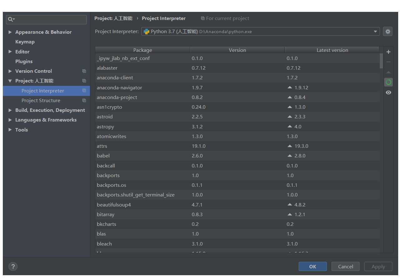Screen dimensions: 401x278
Task: Click the Python logo in interpreter field
Action: [x=146, y=32]
